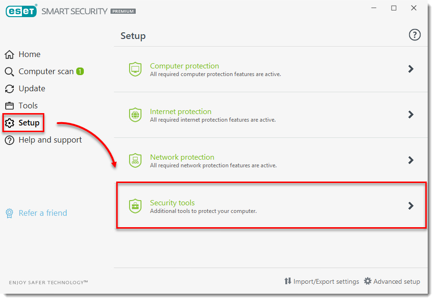The image size is (432, 298).
Task: Click the Advanced setup gear icon
Action: click(x=368, y=281)
